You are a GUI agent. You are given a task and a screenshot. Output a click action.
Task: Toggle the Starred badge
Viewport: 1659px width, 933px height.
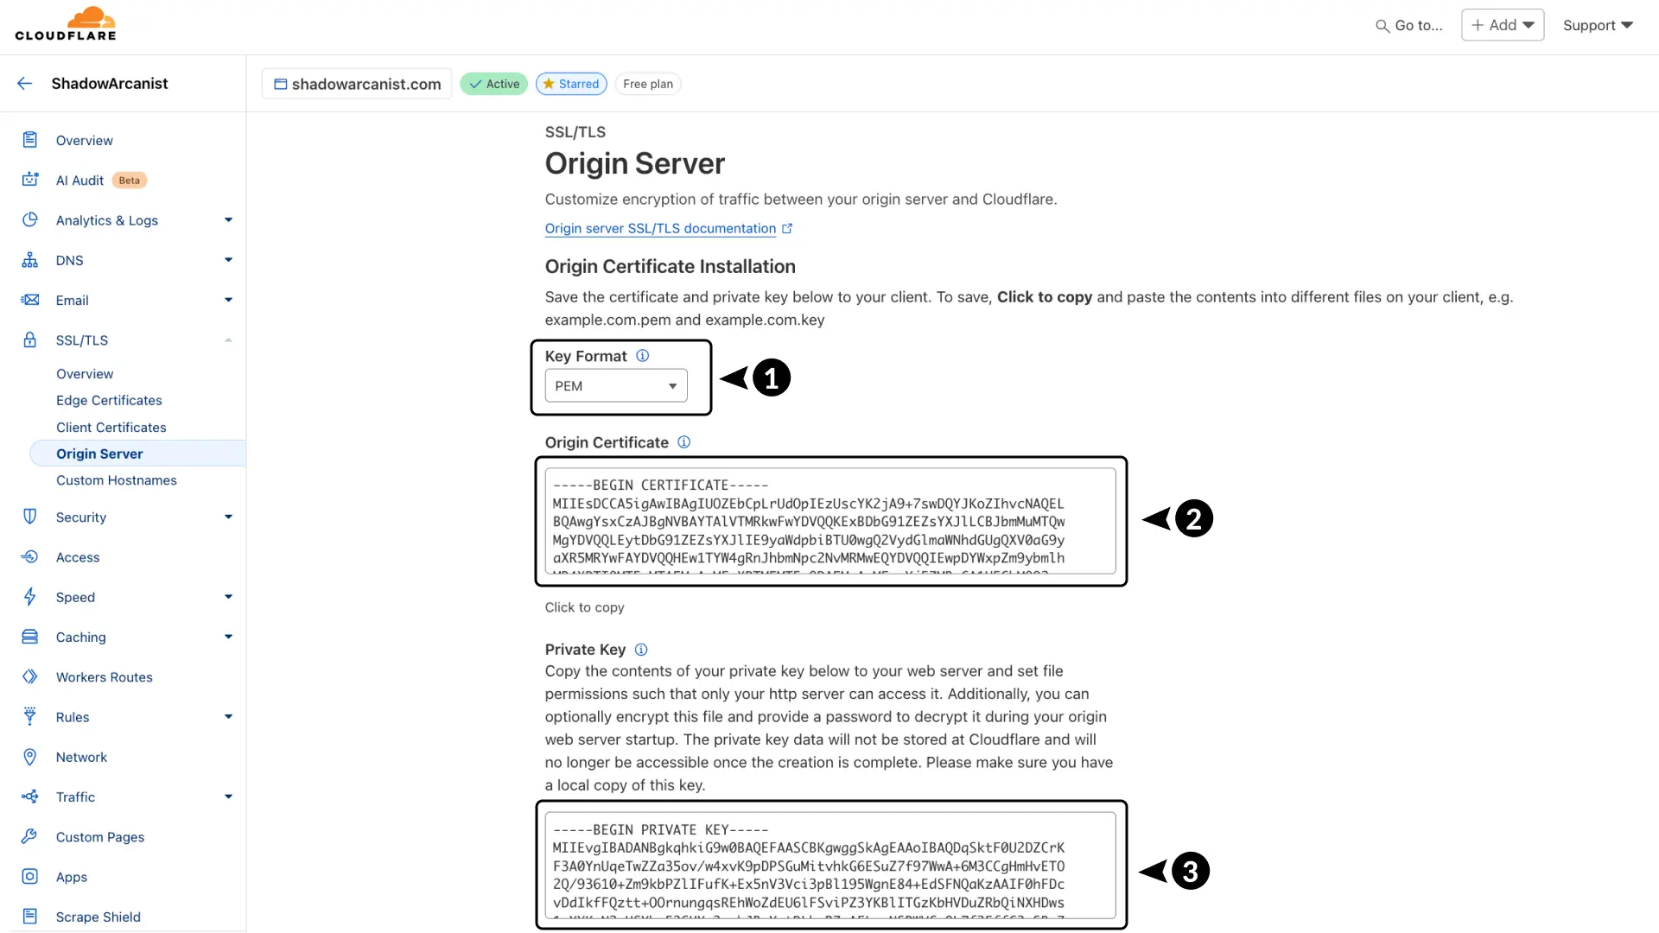pos(571,84)
